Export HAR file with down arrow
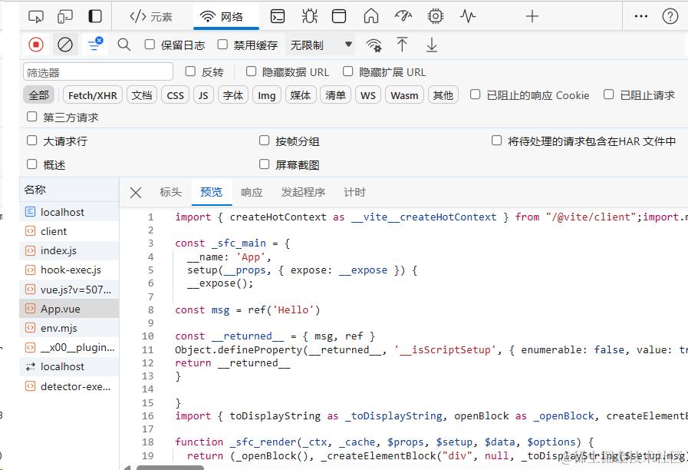The height and width of the screenshot is (470, 688). pyautogui.click(x=432, y=45)
